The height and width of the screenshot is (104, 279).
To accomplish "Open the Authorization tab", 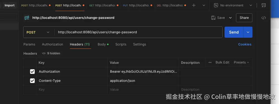I will pyautogui.click(x=53, y=44).
